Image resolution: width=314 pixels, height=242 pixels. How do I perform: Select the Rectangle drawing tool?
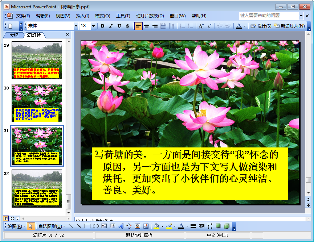click(87, 226)
